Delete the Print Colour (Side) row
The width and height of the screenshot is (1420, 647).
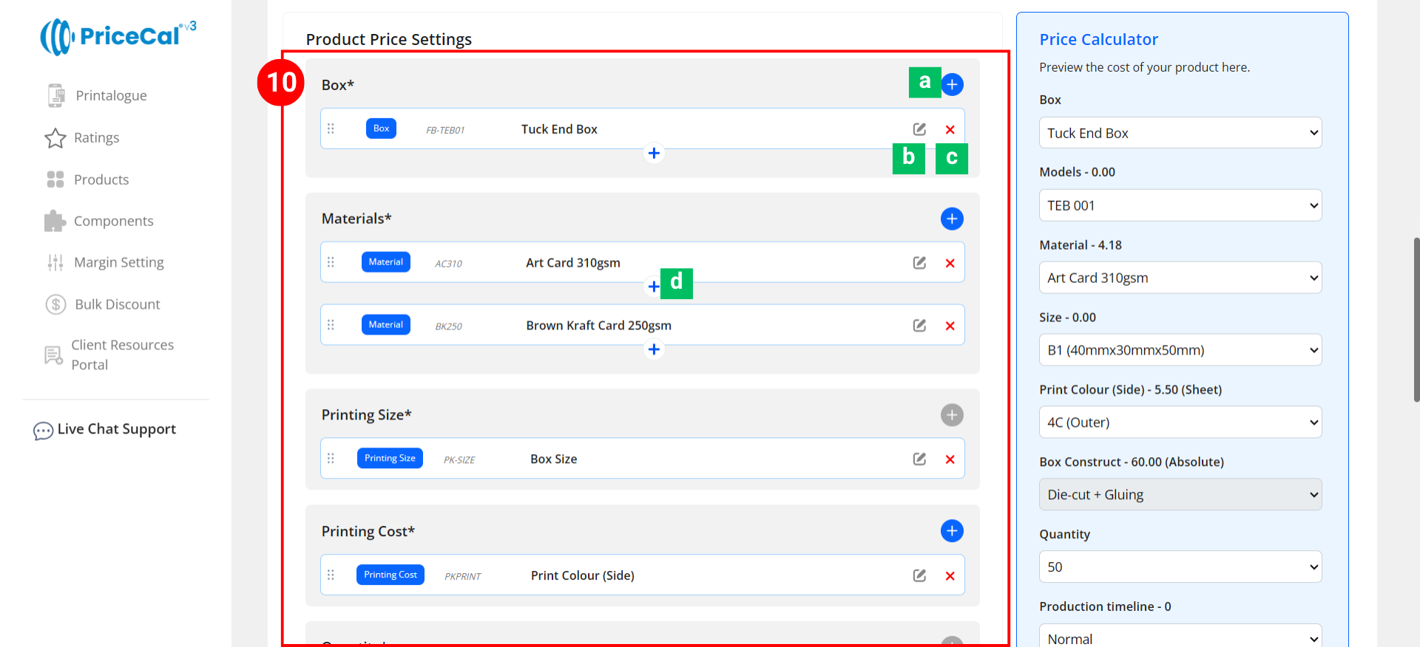tap(950, 576)
